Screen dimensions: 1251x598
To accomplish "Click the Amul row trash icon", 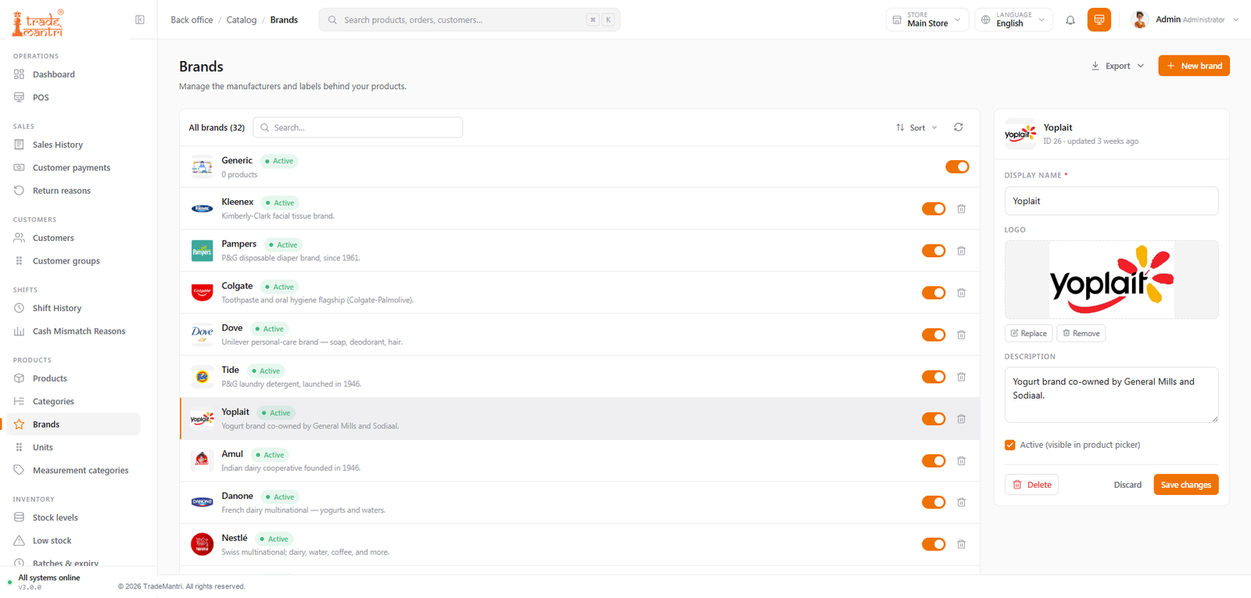I will [x=962, y=461].
